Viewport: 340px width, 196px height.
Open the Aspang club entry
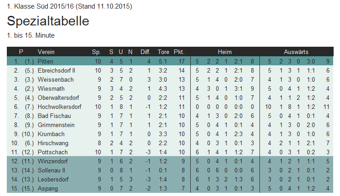[48, 188]
